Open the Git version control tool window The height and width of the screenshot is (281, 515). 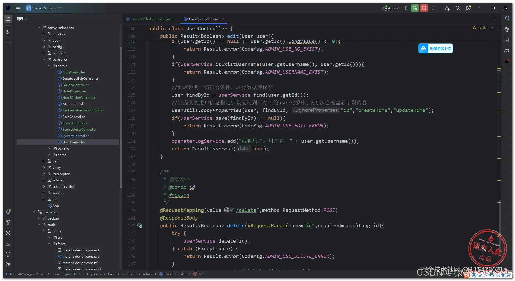point(8,265)
